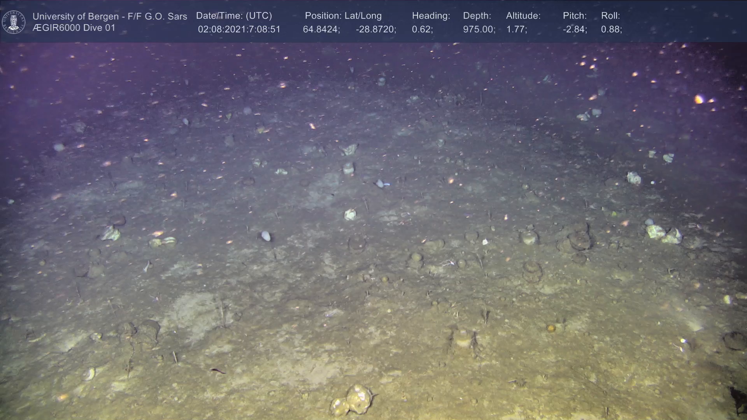The image size is (747, 420).
Task: Select the longitude value -28.8720
Action: [x=375, y=30]
